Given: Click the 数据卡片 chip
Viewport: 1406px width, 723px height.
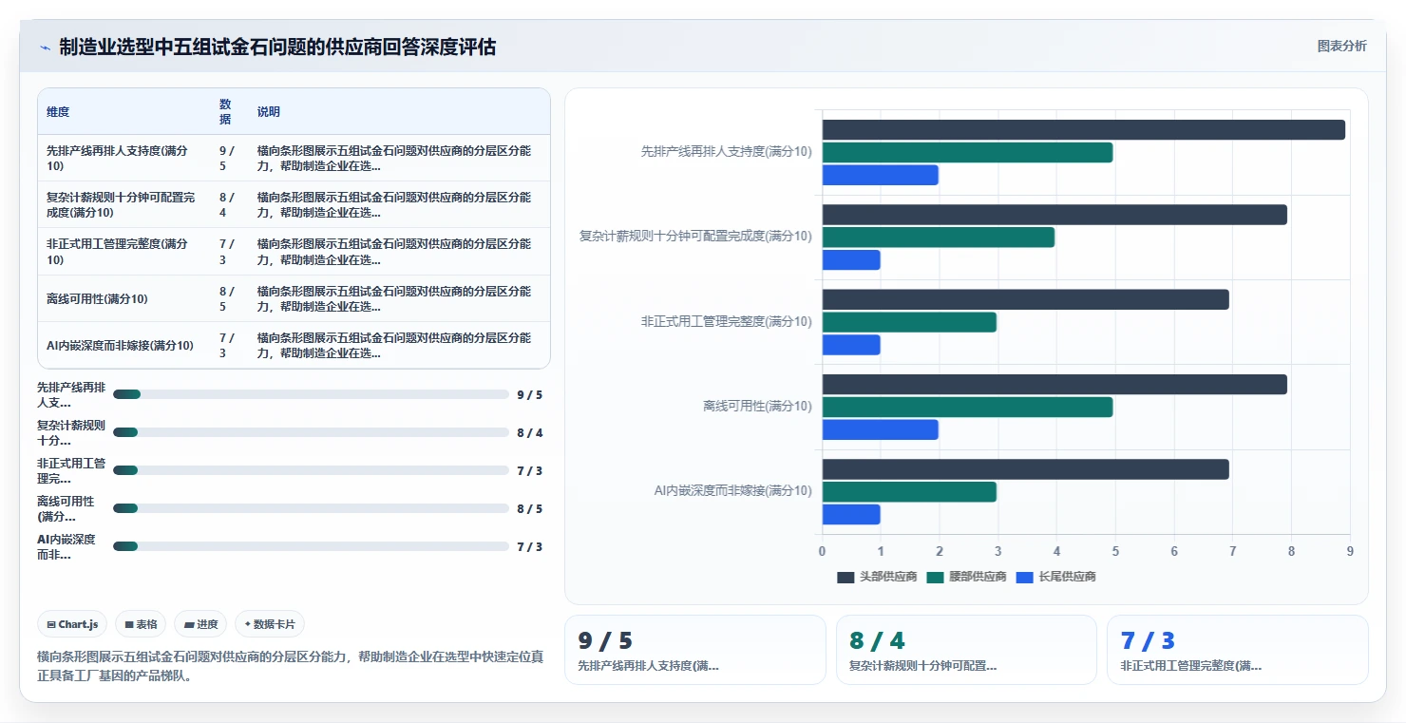Looking at the screenshot, I should pyautogui.click(x=270, y=624).
